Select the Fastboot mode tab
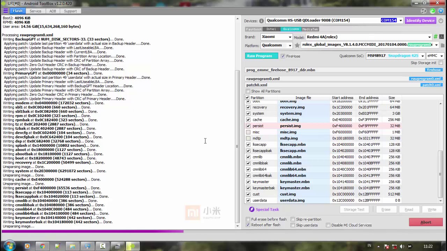This screenshot has height=251, width=447. (253, 29)
